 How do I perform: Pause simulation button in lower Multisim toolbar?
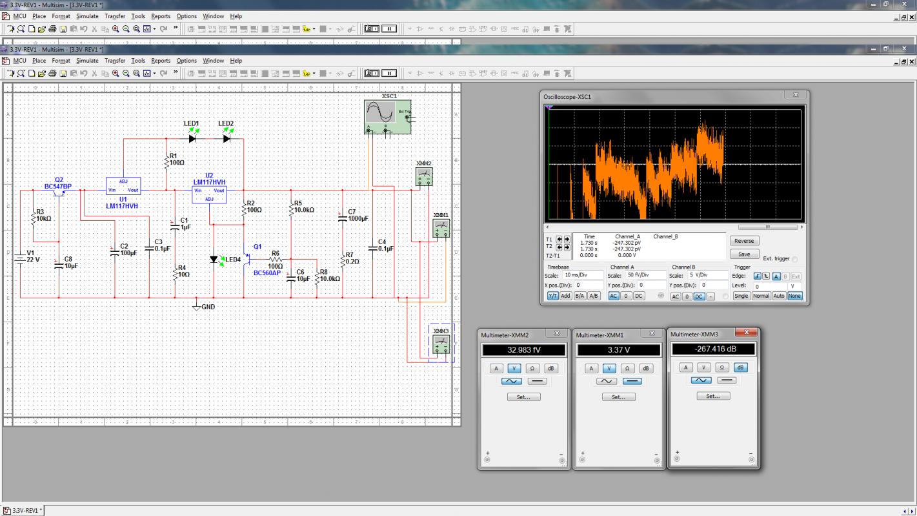(x=389, y=74)
